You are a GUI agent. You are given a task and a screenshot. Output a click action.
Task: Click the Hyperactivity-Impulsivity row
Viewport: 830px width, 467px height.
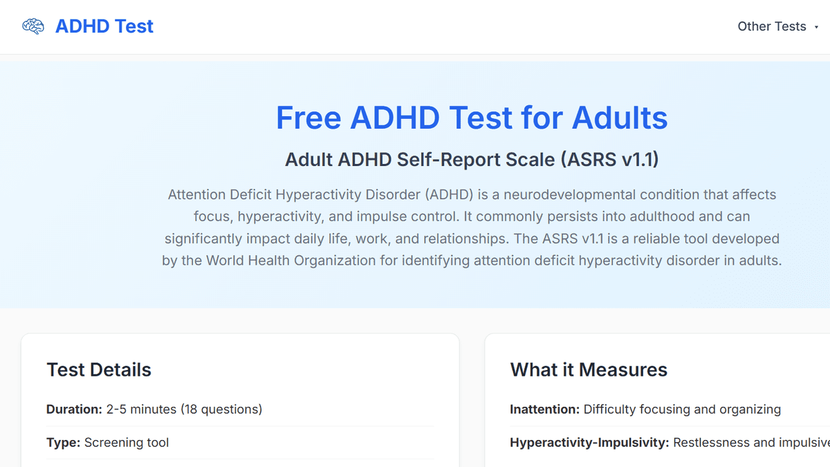tap(668, 443)
